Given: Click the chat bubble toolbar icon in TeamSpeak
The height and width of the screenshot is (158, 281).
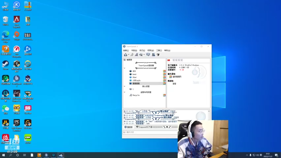Looking at the screenshot, I should [148, 55].
